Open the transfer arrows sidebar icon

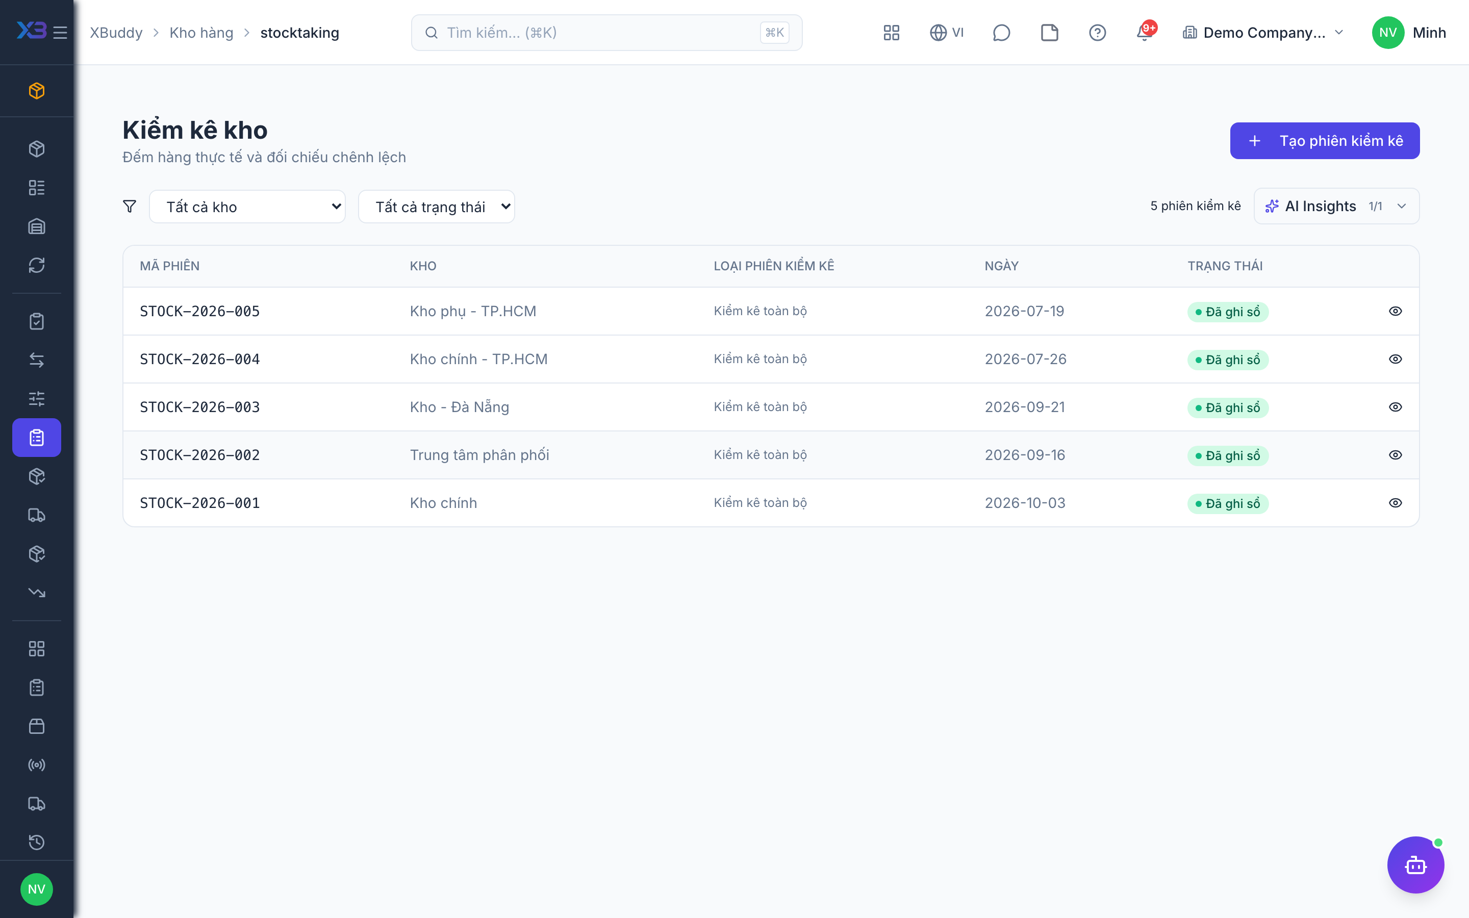pos(36,360)
